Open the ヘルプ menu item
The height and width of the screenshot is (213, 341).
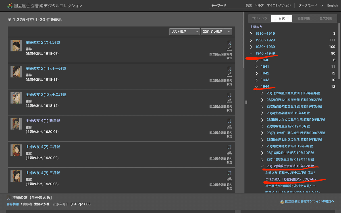(259, 5)
